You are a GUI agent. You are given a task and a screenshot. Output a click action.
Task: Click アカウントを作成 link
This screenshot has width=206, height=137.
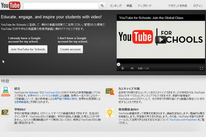[177, 6]
